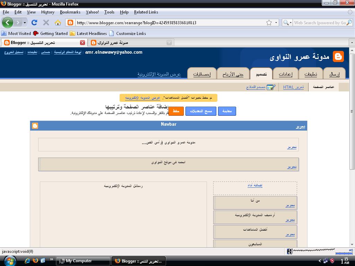Open the تعليقات (Comments) tab
This screenshot has width=355, height=266.
pyautogui.click(x=311, y=74)
